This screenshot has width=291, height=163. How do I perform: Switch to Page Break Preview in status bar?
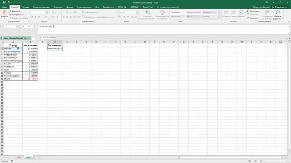(x=261, y=161)
